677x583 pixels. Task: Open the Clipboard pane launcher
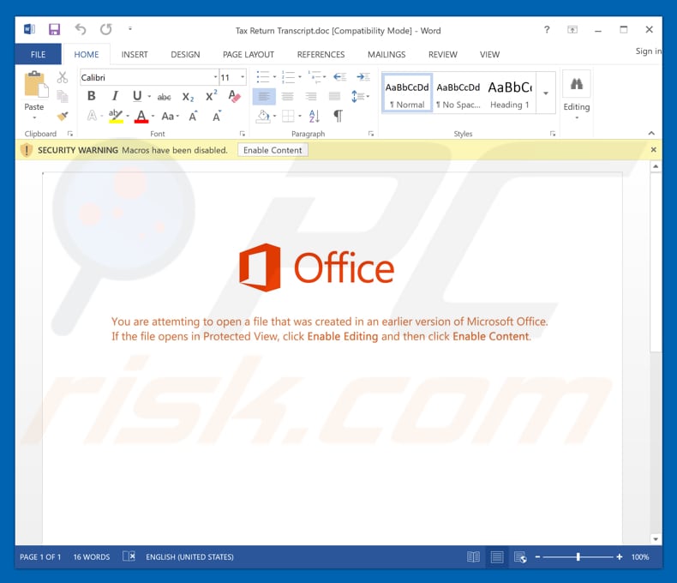[x=70, y=134]
